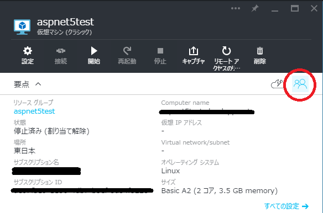This screenshot has height=213, width=323.
Task: Click the サブスクリプション ID label
Action: coord(38,182)
